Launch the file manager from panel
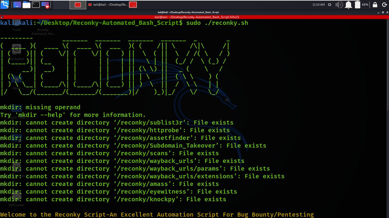This screenshot has height=218, width=389. pos(26,5)
